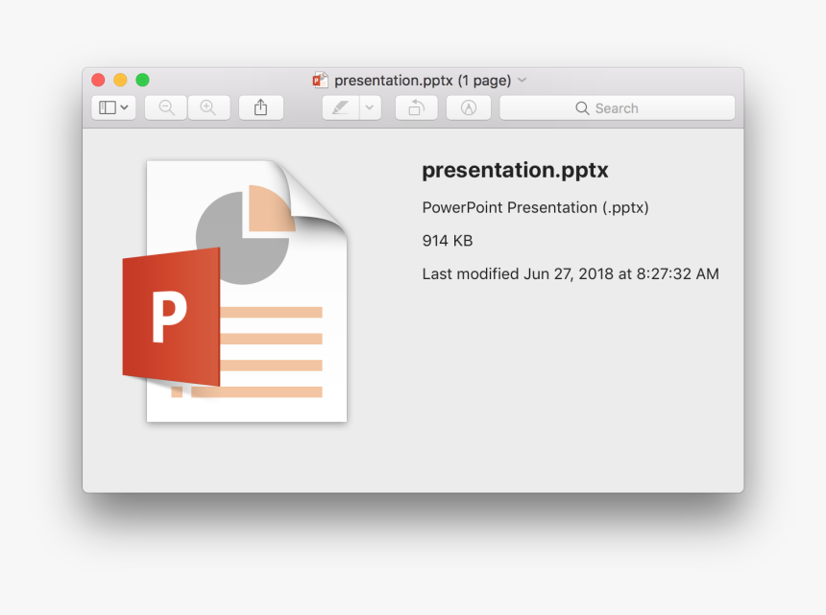Minimize the window with yellow button

click(x=120, y=80)
